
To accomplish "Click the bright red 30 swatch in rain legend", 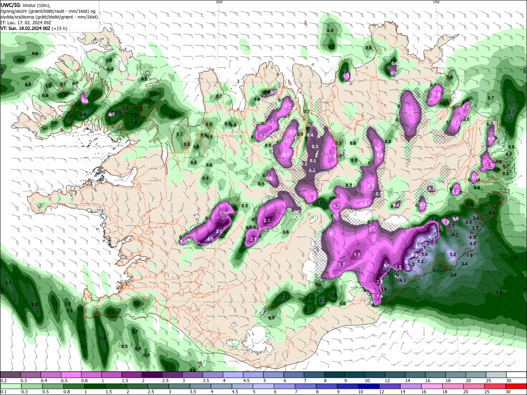I will 517,386.
